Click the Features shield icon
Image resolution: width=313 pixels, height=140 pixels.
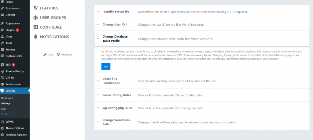tap(36, 8)
